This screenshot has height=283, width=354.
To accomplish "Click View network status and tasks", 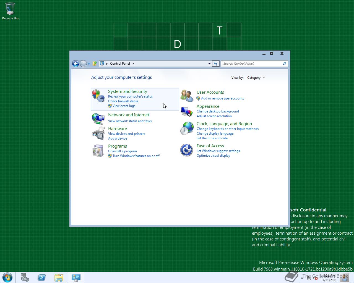I will click(x=130, y=121).
